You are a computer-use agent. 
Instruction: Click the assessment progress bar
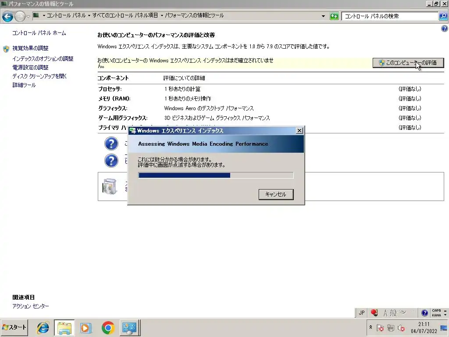pyautogui.click(x=216, y=175)
